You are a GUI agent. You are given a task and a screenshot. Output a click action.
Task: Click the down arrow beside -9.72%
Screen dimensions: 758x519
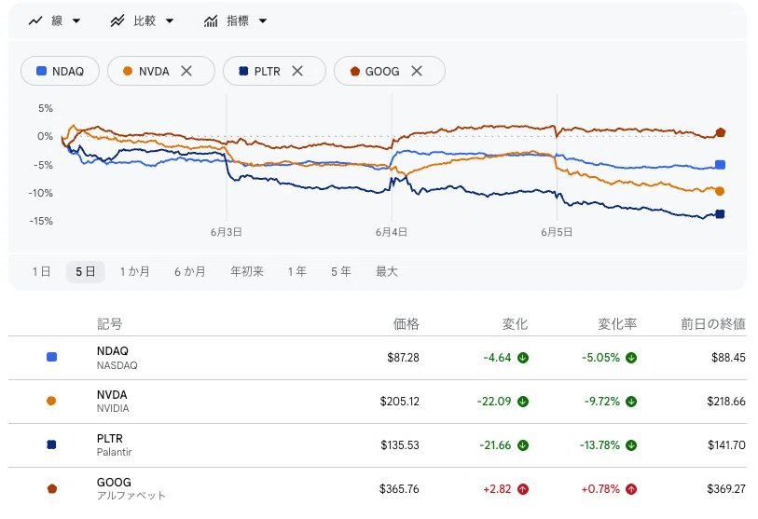pos(631,402)
